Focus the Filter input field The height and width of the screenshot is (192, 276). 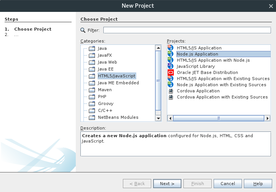pyautogui.click(x=187, y=30)
